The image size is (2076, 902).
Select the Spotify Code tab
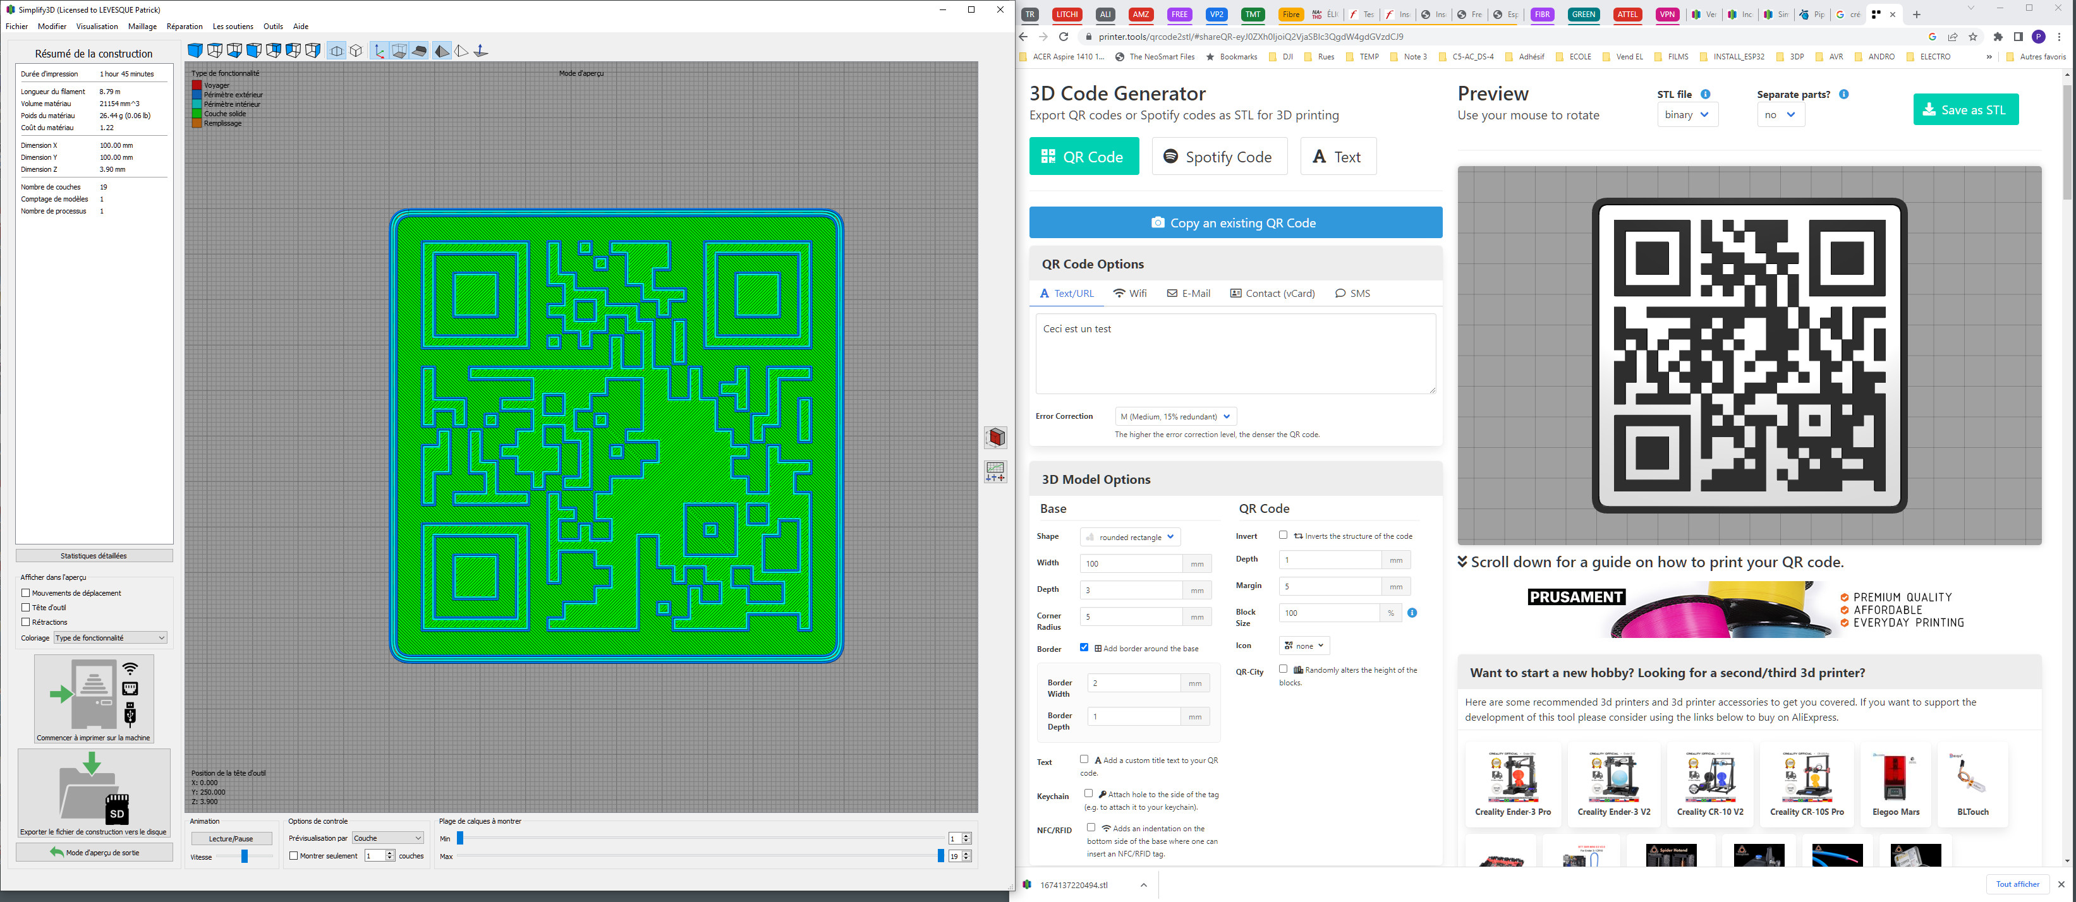click(x=1219, y=156)
